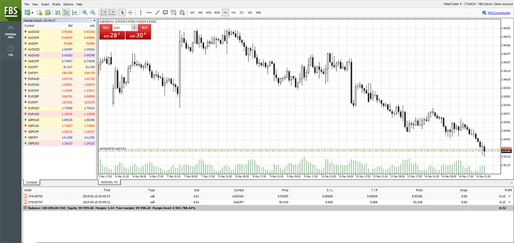This screenshot has width=514, height=243.
Task: Add a text label tool
Action: click(x=165, y=12)
